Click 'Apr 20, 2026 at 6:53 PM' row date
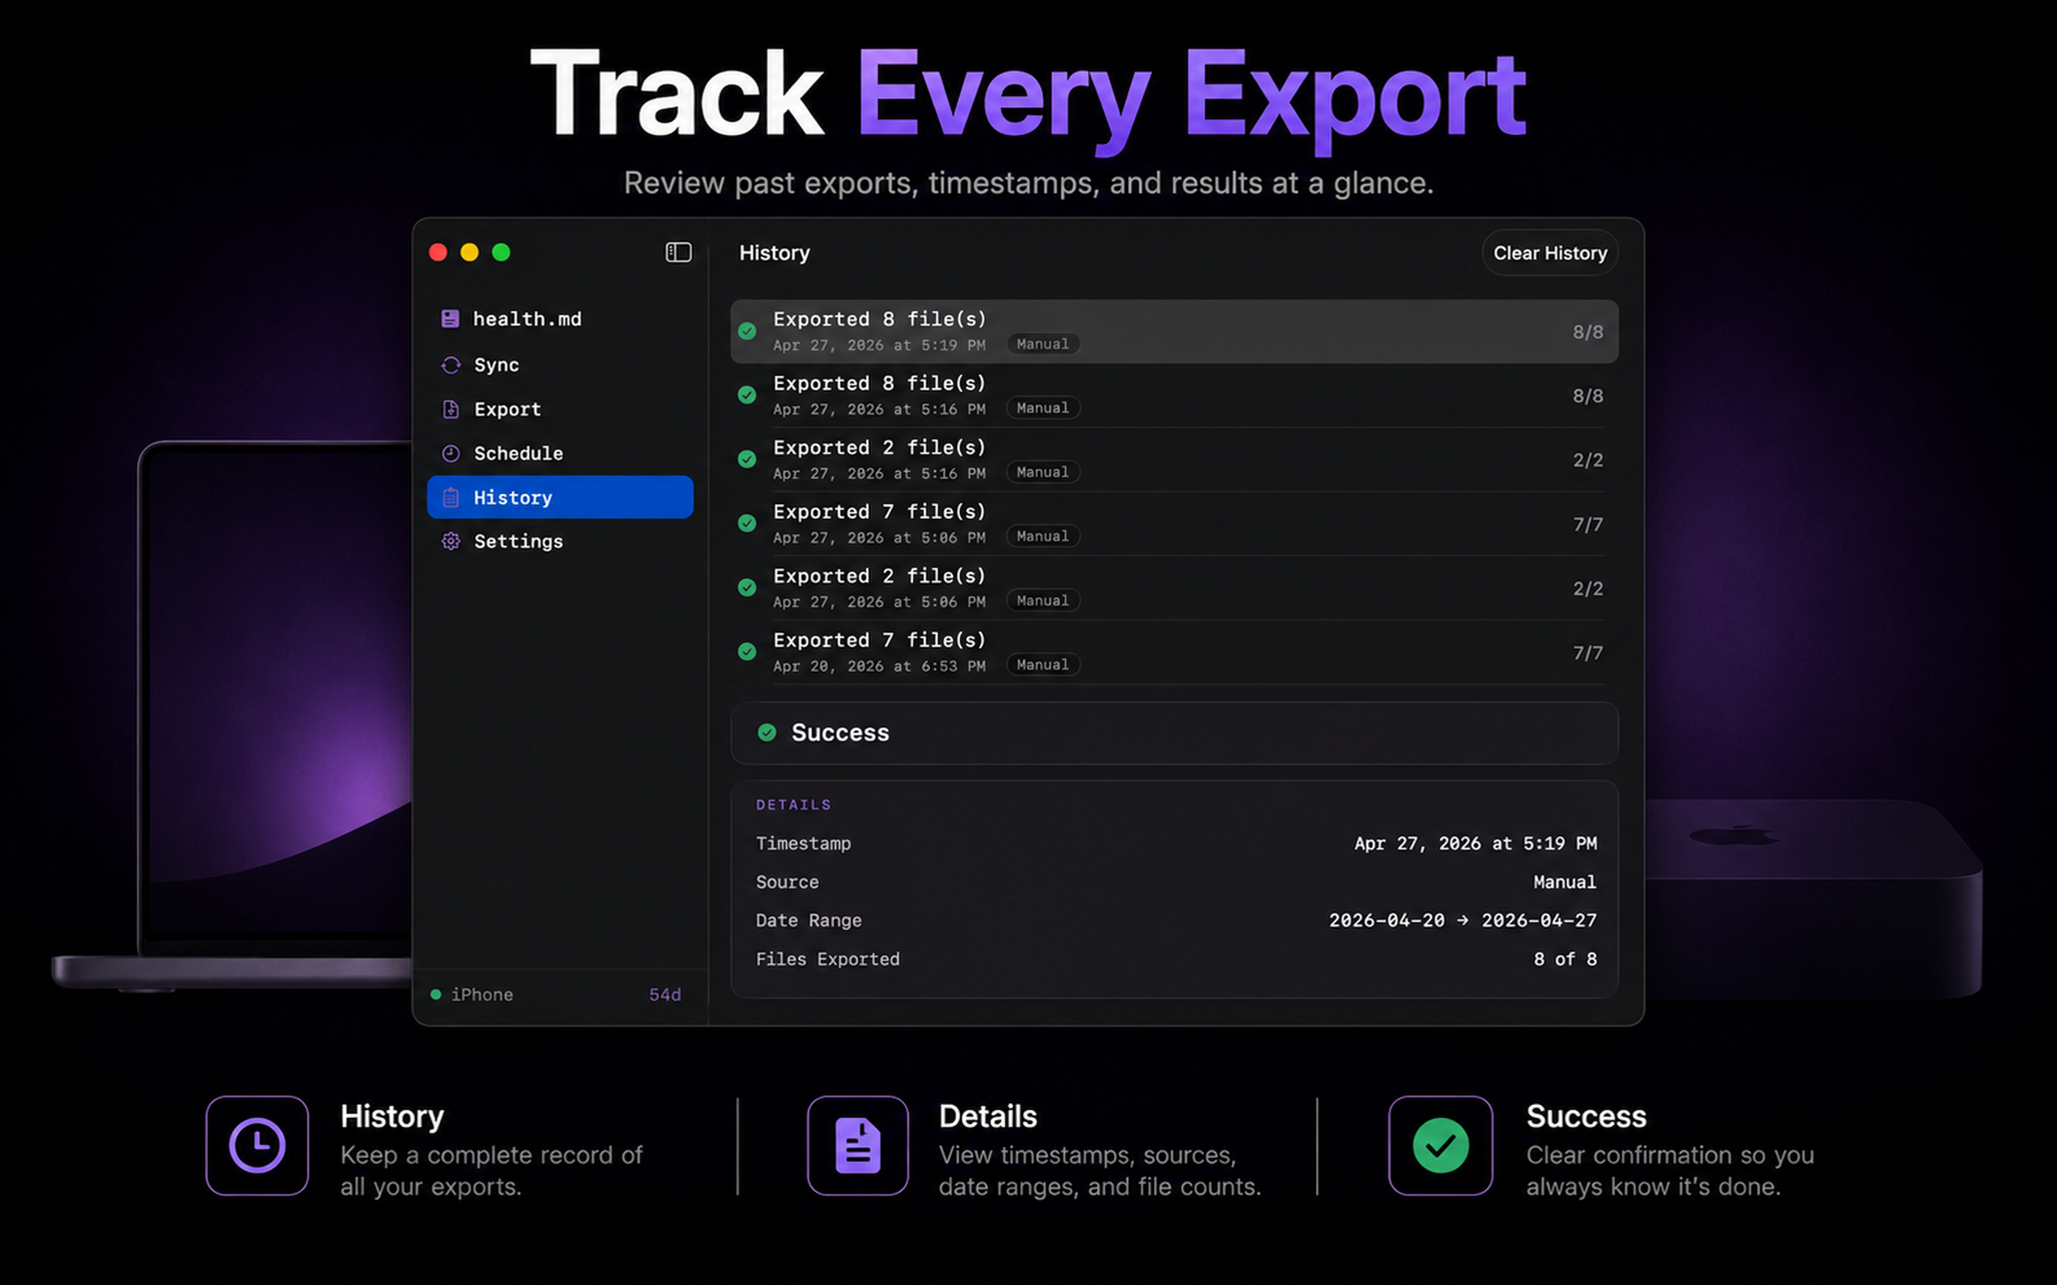Screen dimensions: 2057x1285 tap(879, 666)
